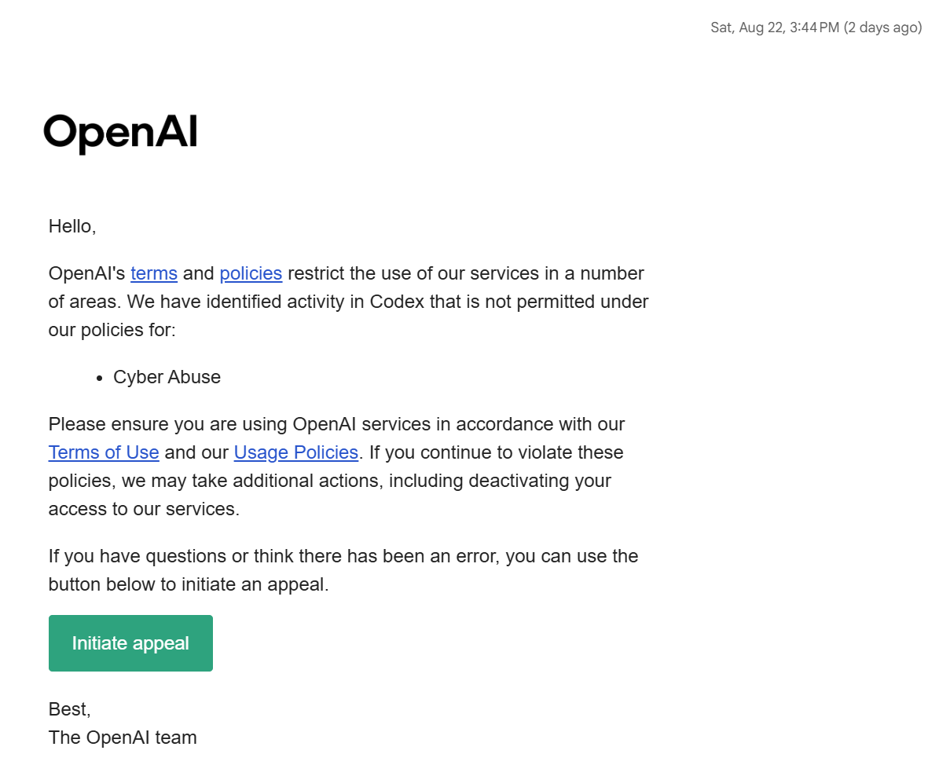Click the '(2 days ago)' relative time text
939x776 pixels.
pos(882,27)
